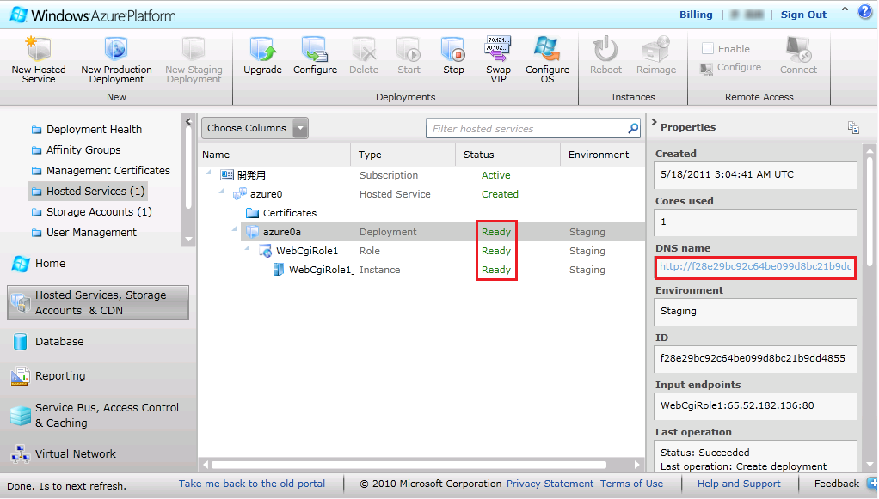Collapse the azure0a deployment node
Image resolution: width=879 pixels, height=499 pixels.
[235, 229]
